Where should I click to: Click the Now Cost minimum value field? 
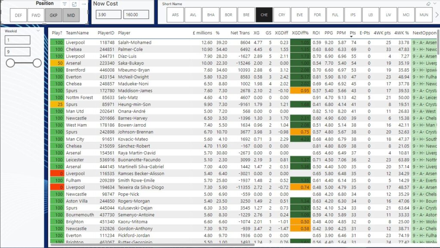(x=107, y=15)
